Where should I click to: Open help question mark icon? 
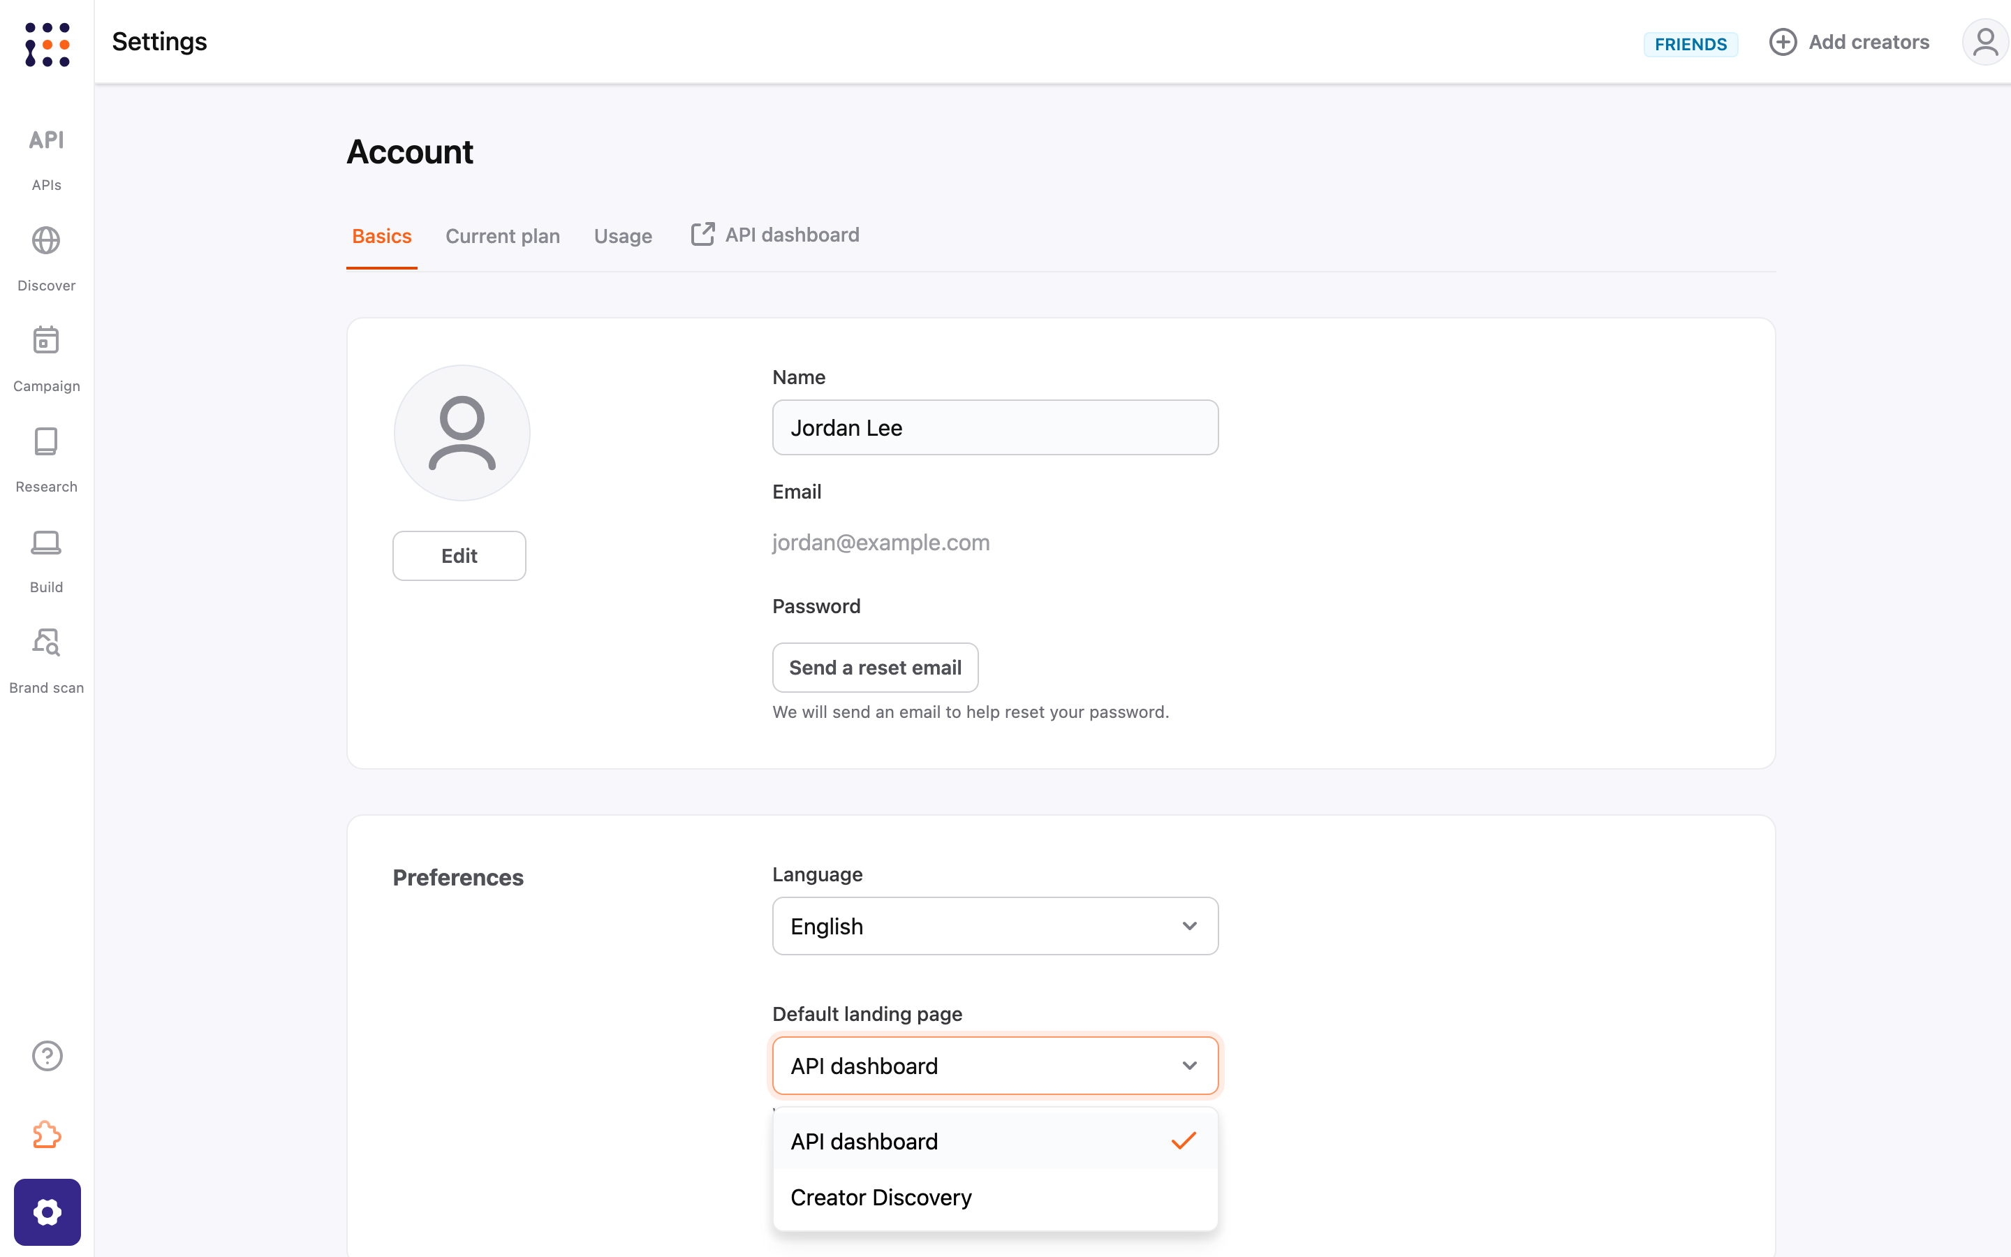point(47,1056)
